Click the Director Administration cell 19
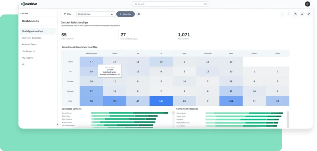The height and width of the screenshot is (151, 317). [91, 81]
